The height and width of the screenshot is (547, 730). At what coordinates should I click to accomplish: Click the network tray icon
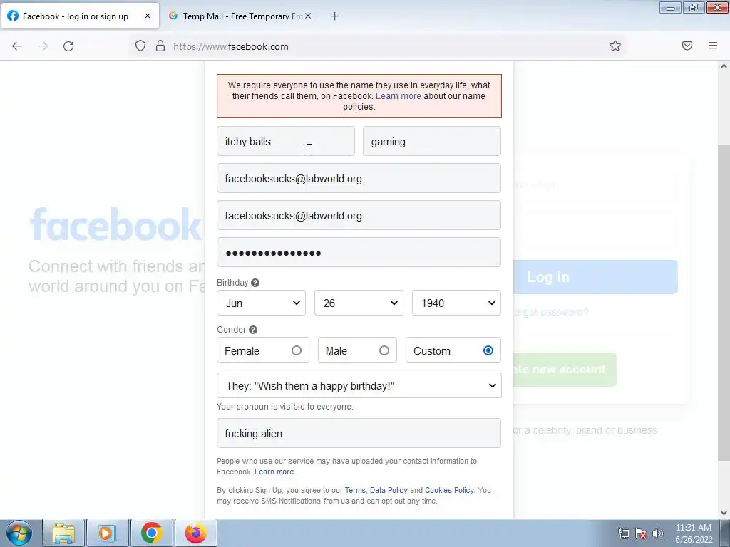coord(623,533)
